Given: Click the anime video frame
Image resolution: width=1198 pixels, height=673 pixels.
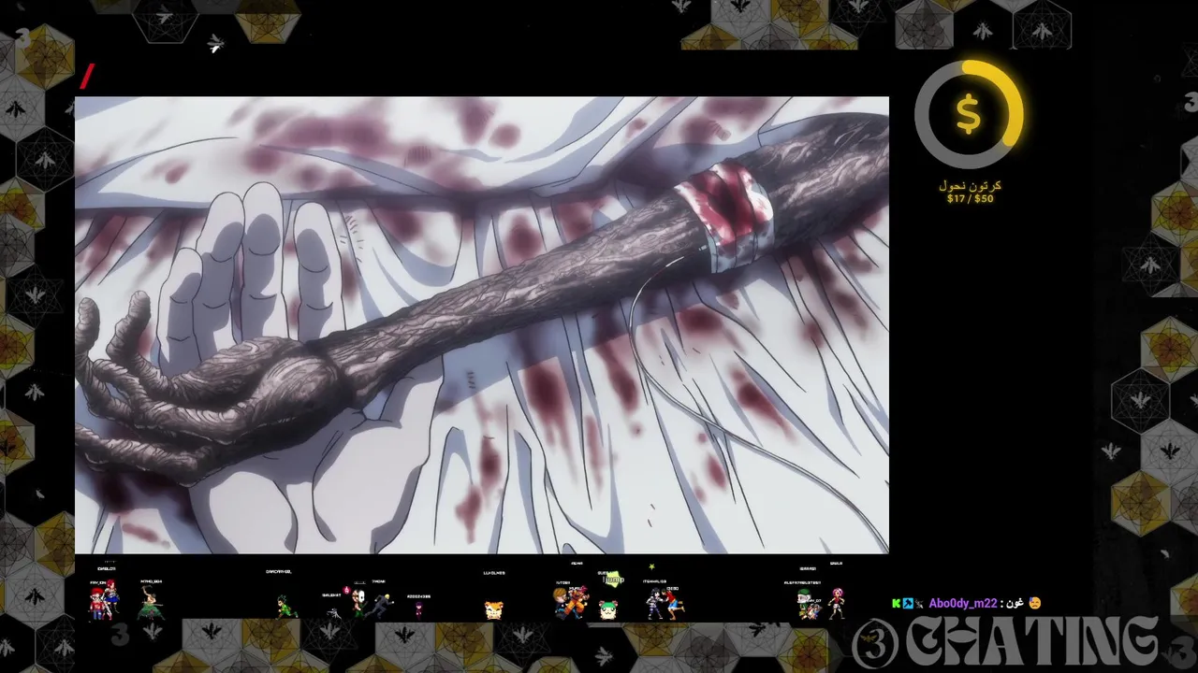Looking at the screenshot, I should 481,324.
